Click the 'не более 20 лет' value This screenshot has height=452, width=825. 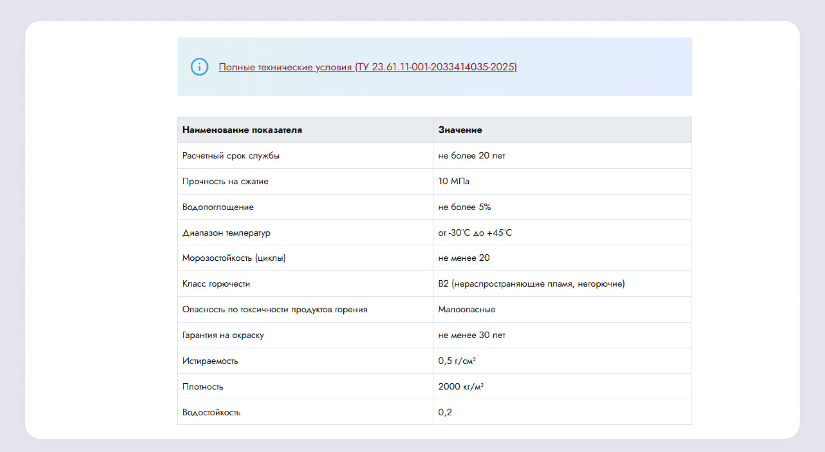coord(471,156)
